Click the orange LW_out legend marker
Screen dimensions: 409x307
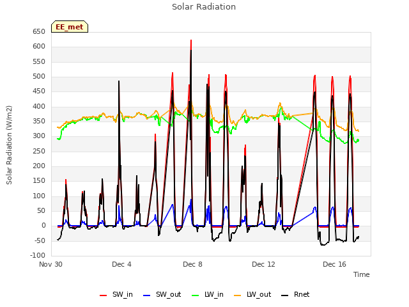click(x=238, y=295)
